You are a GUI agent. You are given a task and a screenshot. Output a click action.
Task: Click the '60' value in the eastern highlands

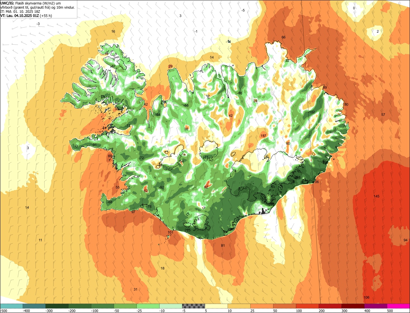pos(288,144)
